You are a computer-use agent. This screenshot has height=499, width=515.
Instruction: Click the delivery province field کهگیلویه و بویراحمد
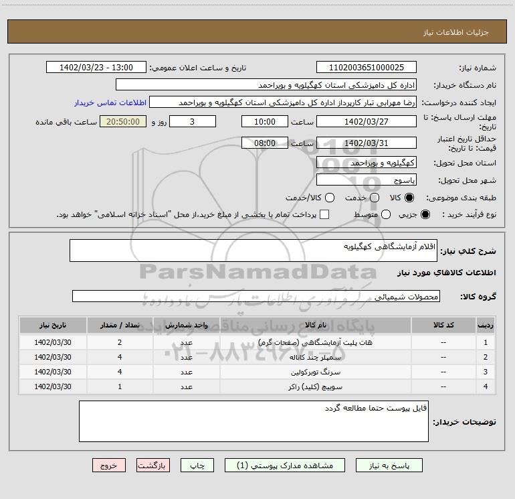[x=367, y=162]
